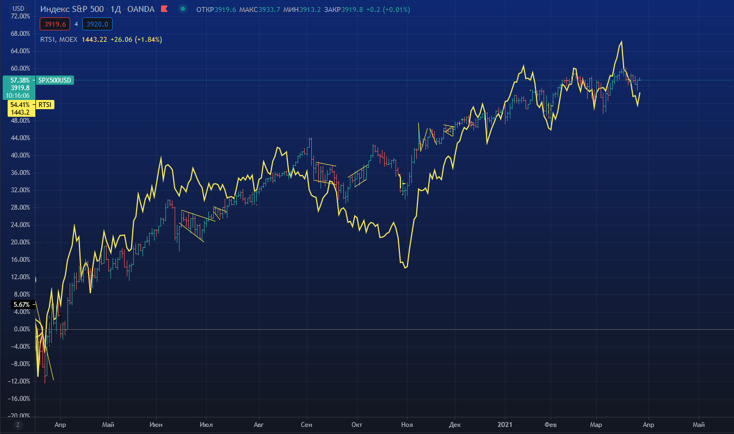Click the spread value 4 between prices
The image size is (734, 434).
point(76,24)
